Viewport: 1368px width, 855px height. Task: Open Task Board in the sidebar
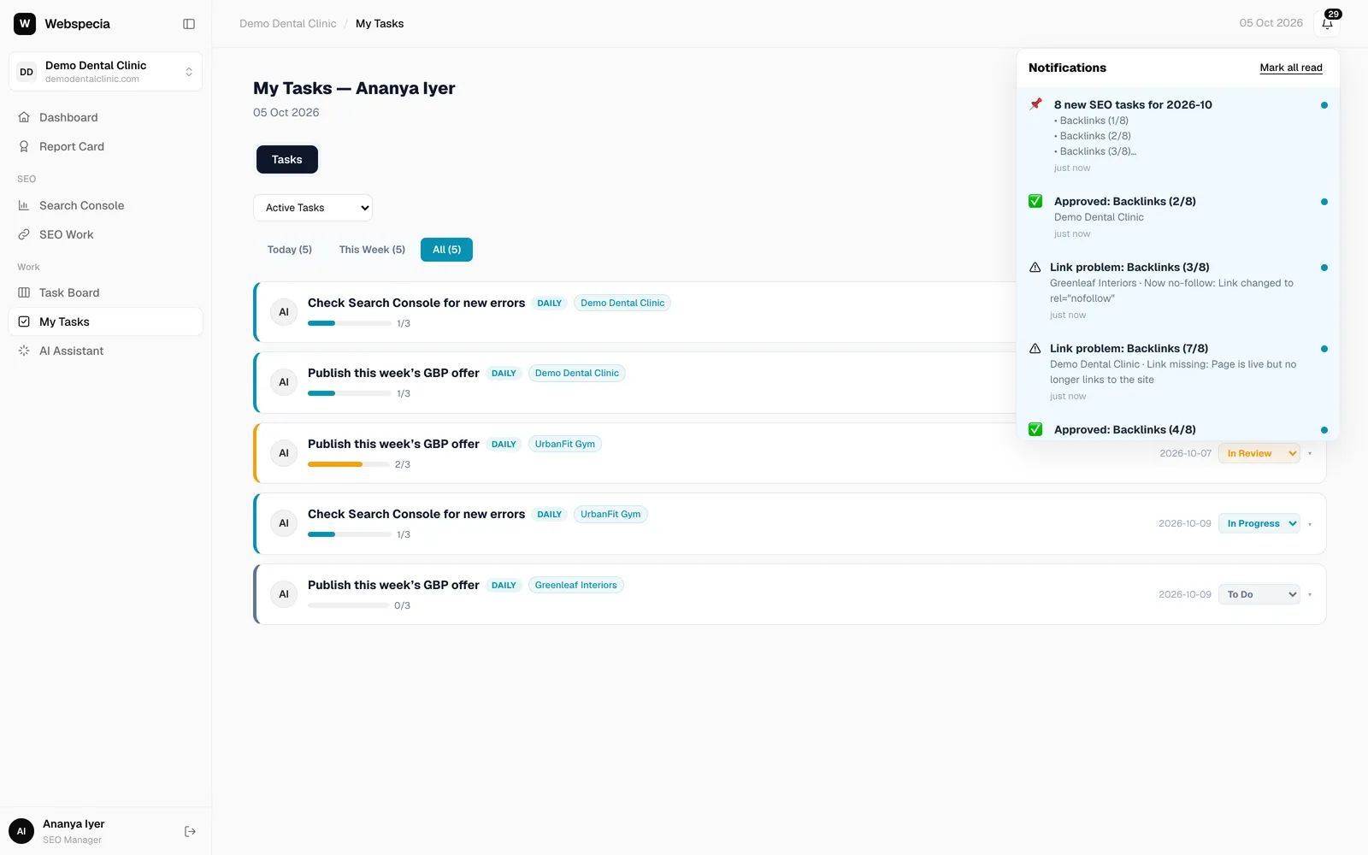tap(105, 292)
